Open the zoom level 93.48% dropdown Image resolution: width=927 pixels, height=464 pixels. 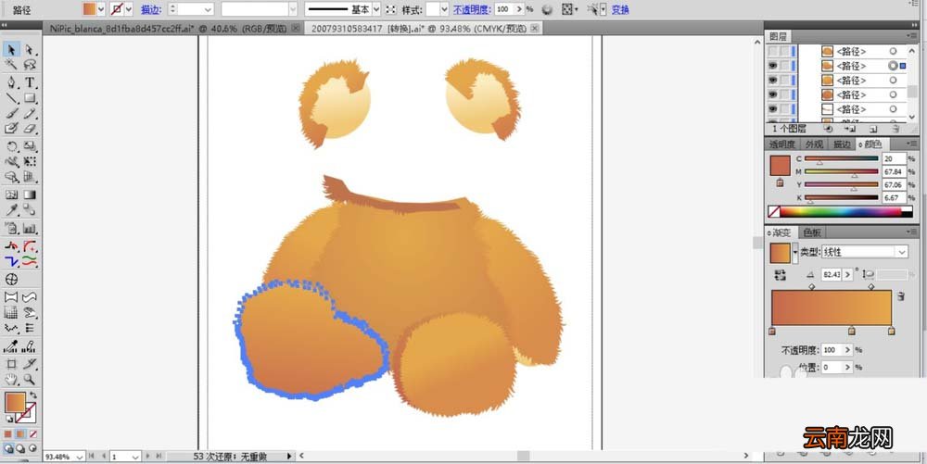click(79, 457)
